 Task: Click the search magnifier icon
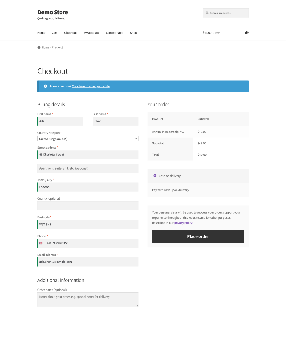click(207, 13)
